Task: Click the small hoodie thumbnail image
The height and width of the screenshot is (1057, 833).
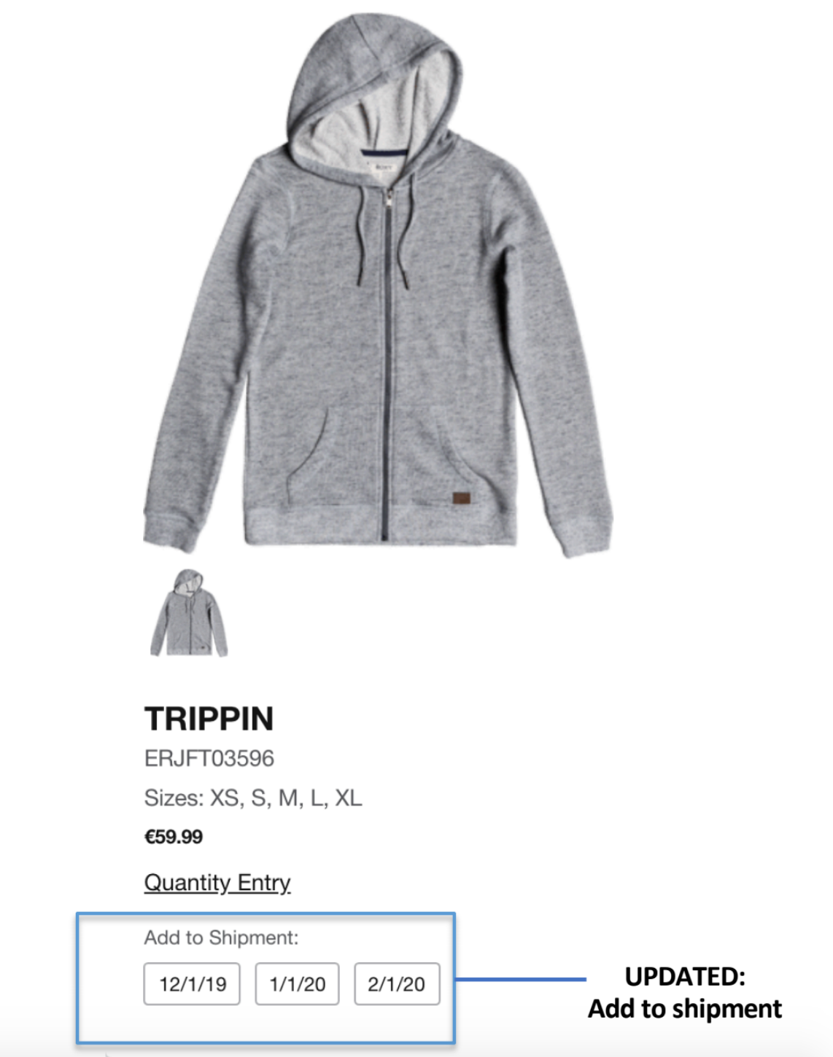Action: [189, 613]
